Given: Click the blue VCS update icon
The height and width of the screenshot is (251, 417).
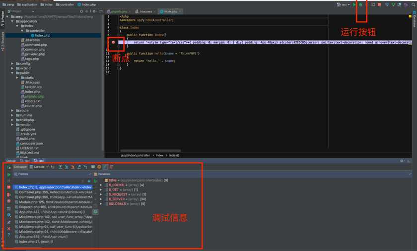Looking at the screenshot, I should point(387,4).
